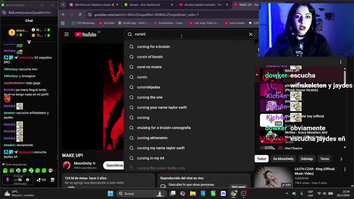Select suggestion 'cursing in my 64'
This screenshot has height=199, width=354.
pos(189,158)
